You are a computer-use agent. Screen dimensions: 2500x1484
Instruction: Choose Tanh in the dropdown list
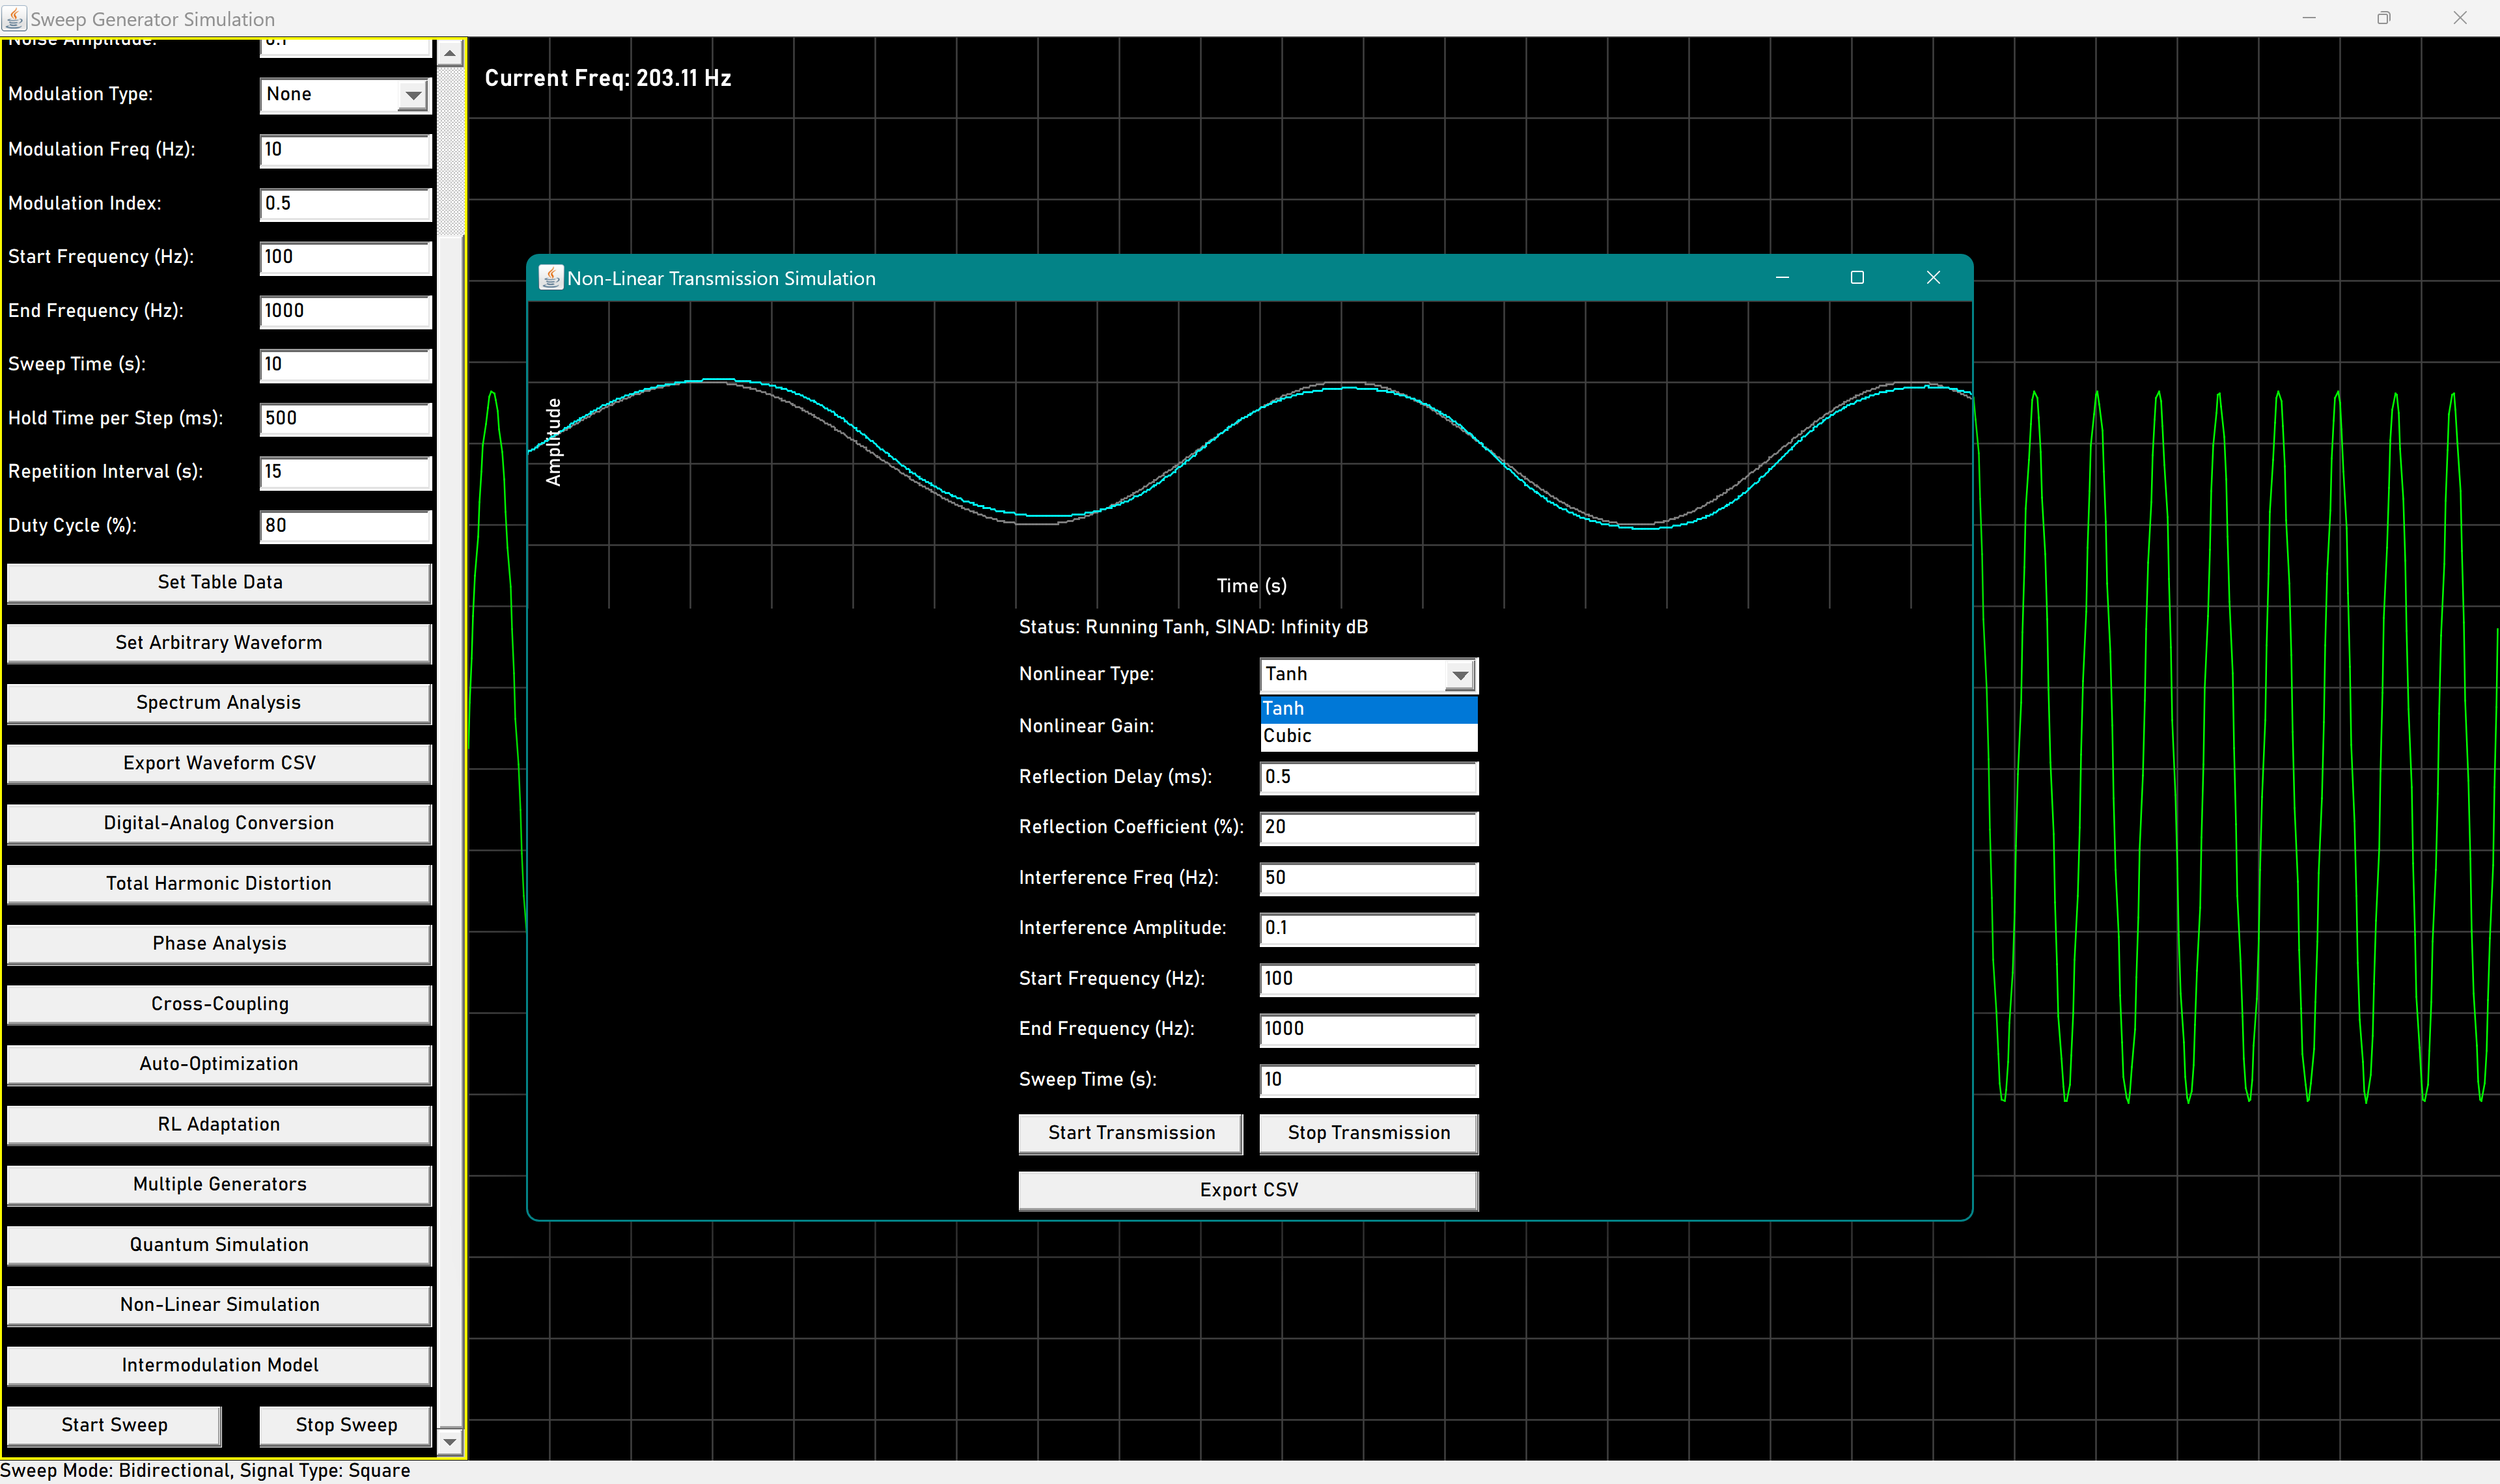point(1368,708)
